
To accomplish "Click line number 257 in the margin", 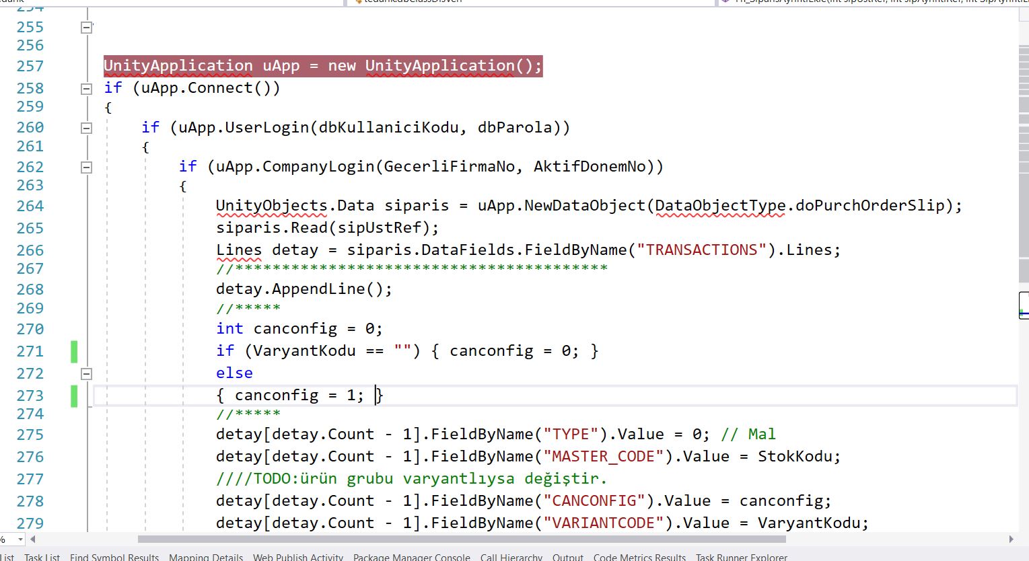I will [x=30, y=67].
